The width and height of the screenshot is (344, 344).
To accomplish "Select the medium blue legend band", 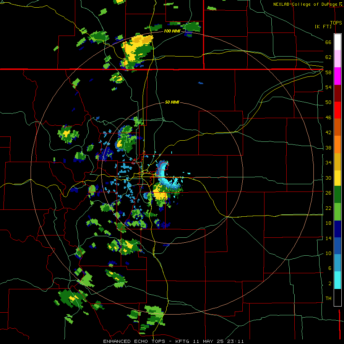I will [338, 246].
